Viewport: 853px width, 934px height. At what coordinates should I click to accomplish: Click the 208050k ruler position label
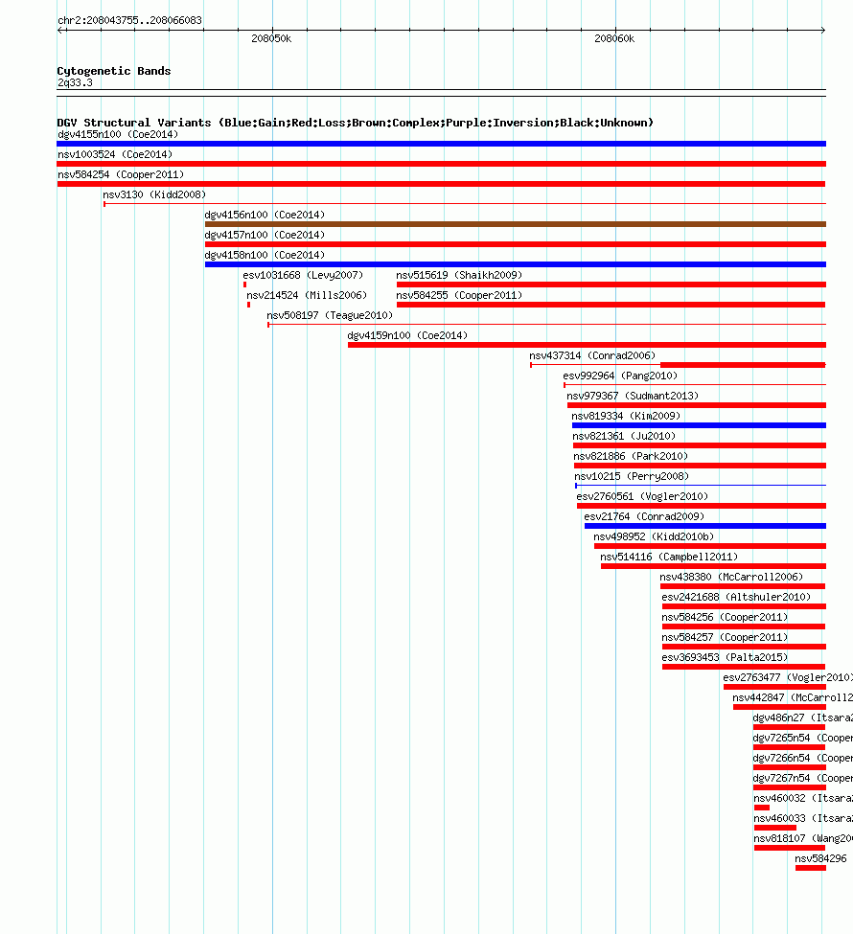(x=271, y=38)
